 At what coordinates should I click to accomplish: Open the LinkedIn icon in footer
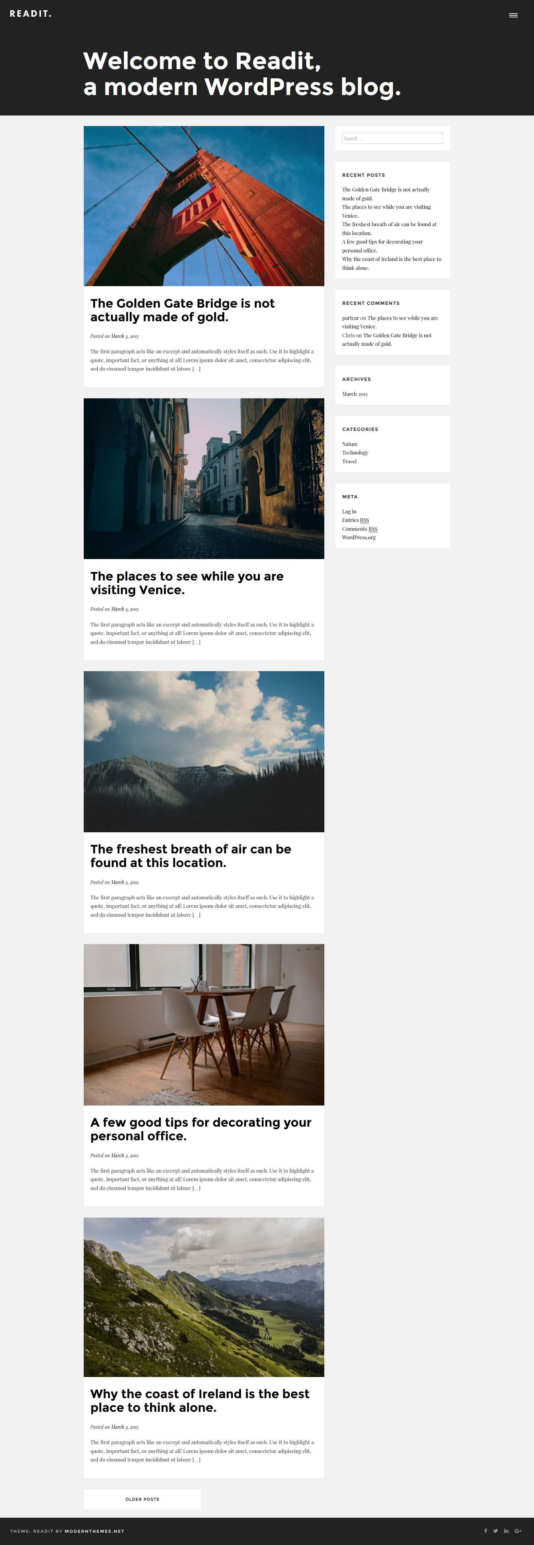point(506,1531)
